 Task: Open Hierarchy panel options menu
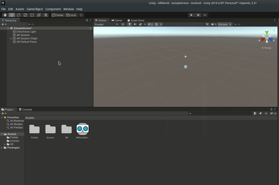click(x=90, y=20)
